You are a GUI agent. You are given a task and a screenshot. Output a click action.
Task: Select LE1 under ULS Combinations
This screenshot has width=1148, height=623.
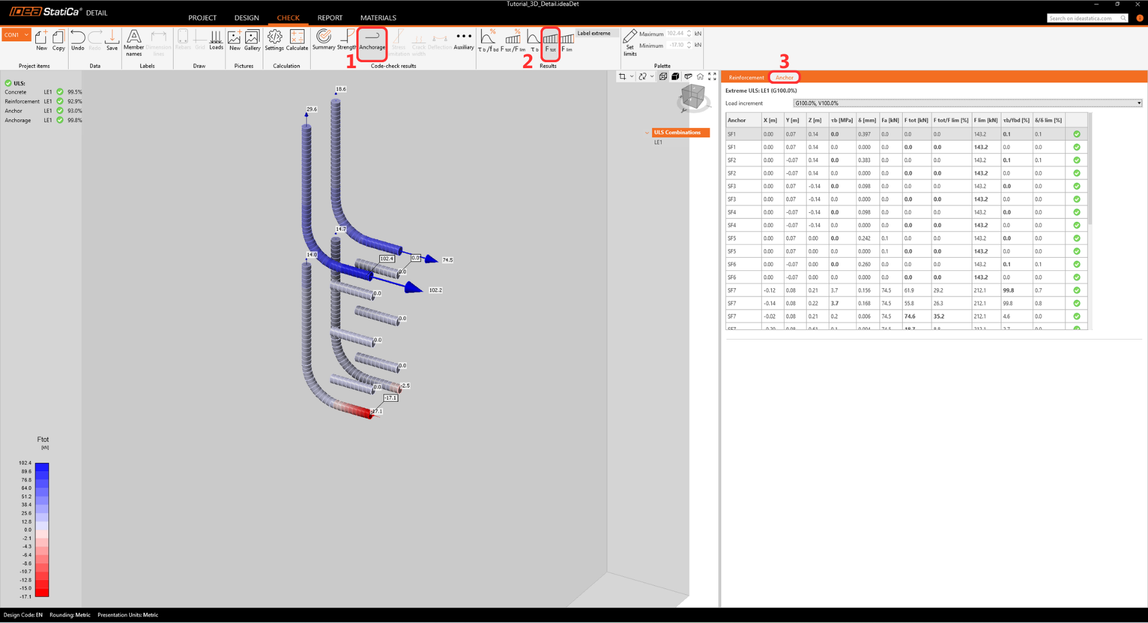coord(658,143)
